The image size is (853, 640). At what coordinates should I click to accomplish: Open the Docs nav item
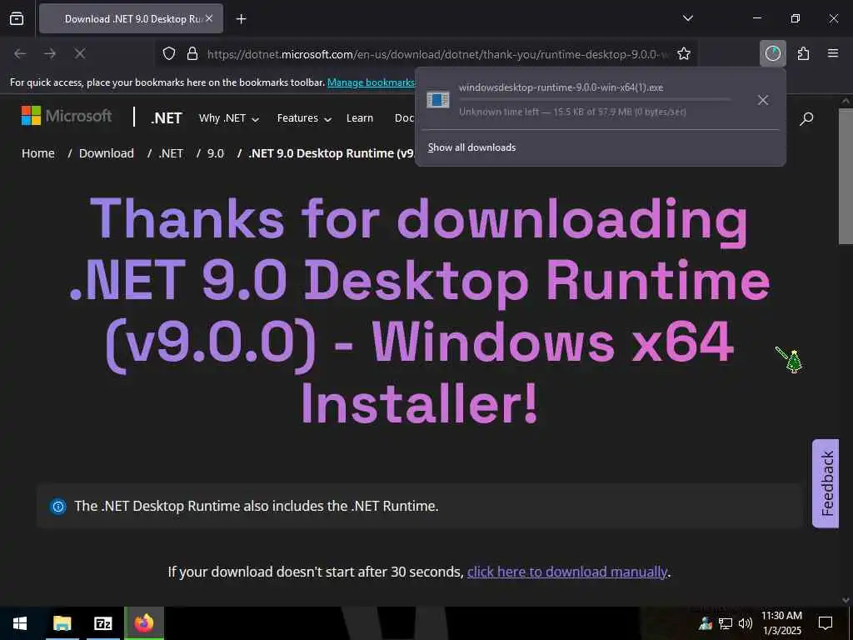(x=405, y=118)
